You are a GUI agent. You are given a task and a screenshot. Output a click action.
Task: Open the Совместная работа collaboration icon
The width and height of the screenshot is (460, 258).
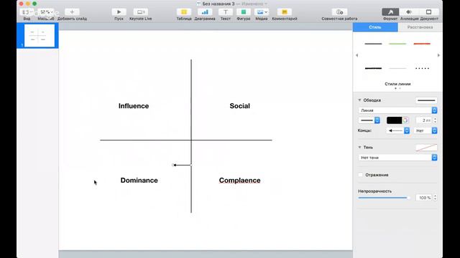coord(339,12)
